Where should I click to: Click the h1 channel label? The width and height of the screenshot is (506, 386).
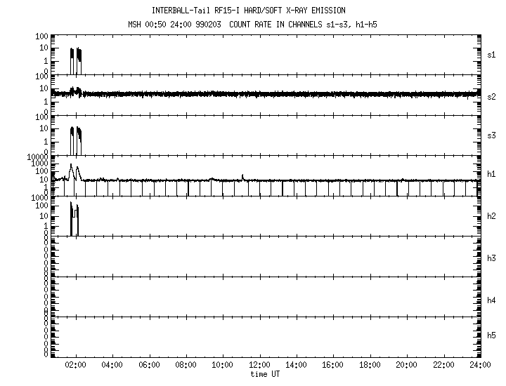492,173
